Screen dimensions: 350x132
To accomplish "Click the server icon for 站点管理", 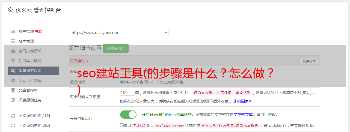I will 13,41.
